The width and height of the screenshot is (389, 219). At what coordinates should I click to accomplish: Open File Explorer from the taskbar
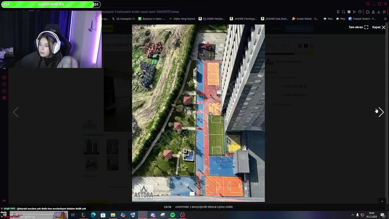(x=113, y=215)
